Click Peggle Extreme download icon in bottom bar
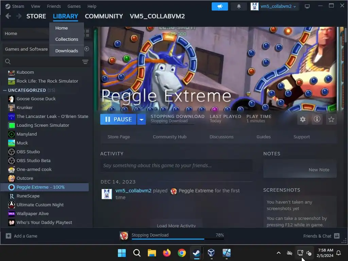 tap(124, 236)
